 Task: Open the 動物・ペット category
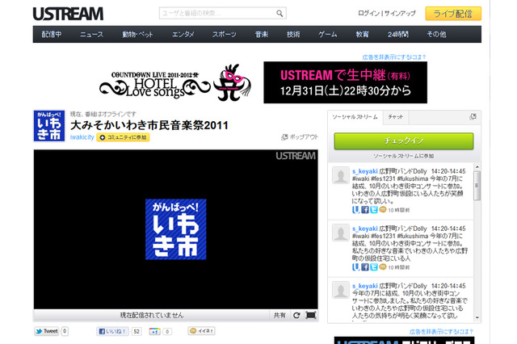coord(137,34)
